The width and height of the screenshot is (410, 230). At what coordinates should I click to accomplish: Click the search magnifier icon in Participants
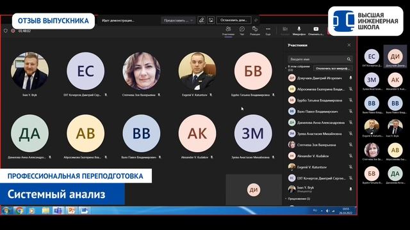click(348, 59)
